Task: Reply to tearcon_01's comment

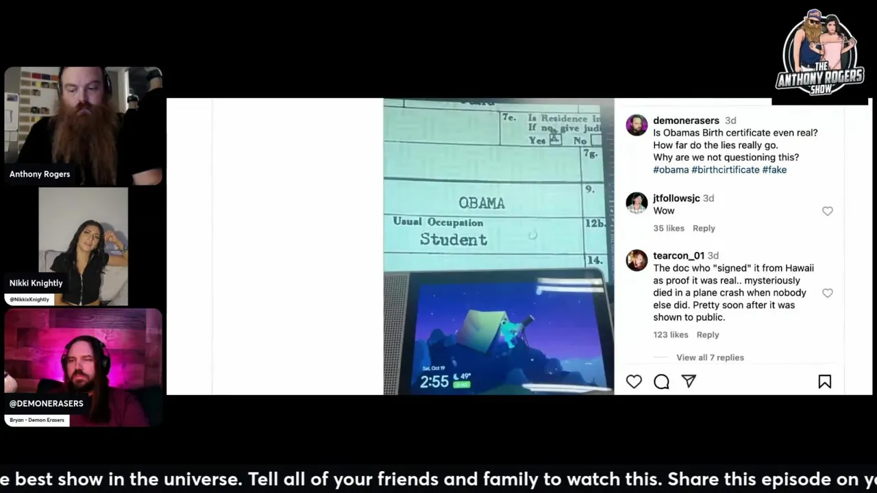Action: coord(708,335)
